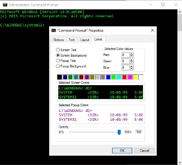Open the Font tab
The image size is (182, 165).
coord(72,40)
